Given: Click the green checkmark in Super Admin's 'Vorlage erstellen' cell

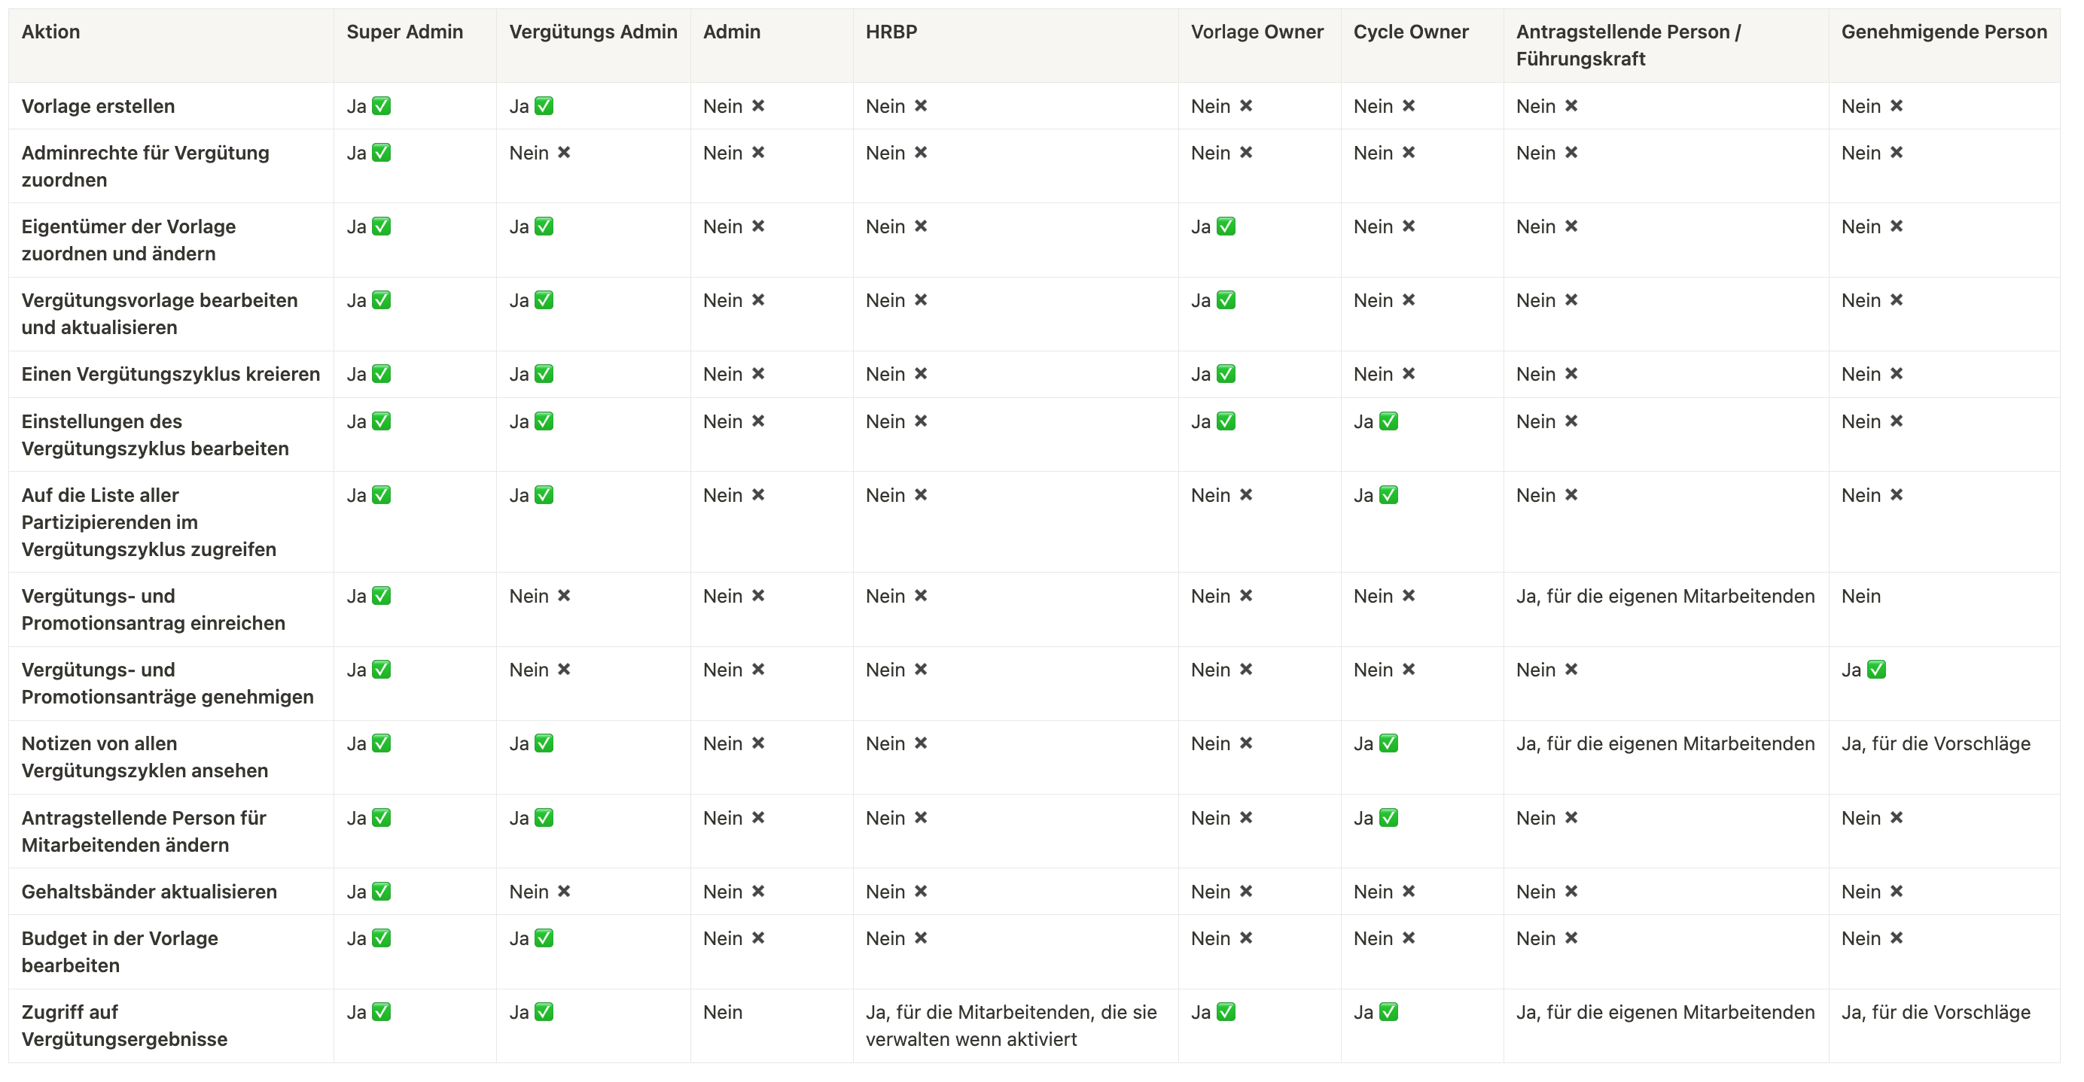Looking at the screenshot, I should [381, 106].
